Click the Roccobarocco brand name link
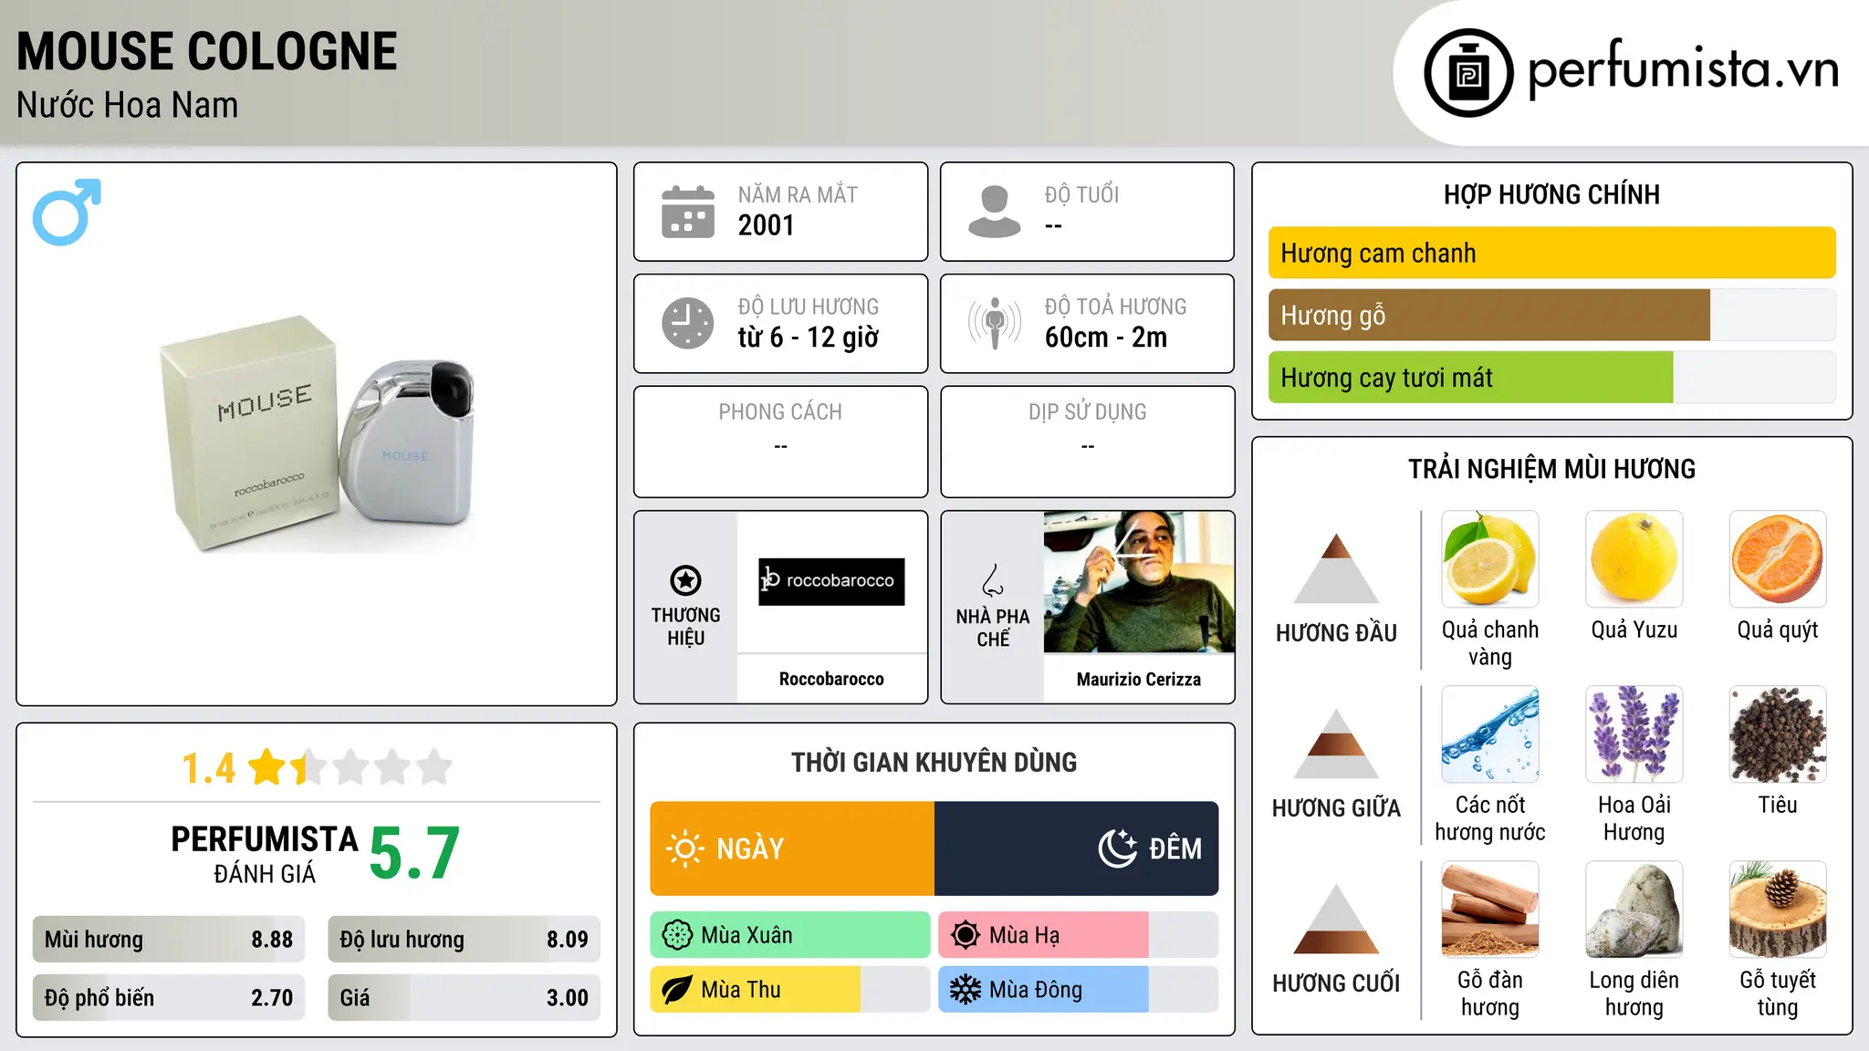Image resolution: width=1869 pixels, height=1051 pixels. point(831,679)
